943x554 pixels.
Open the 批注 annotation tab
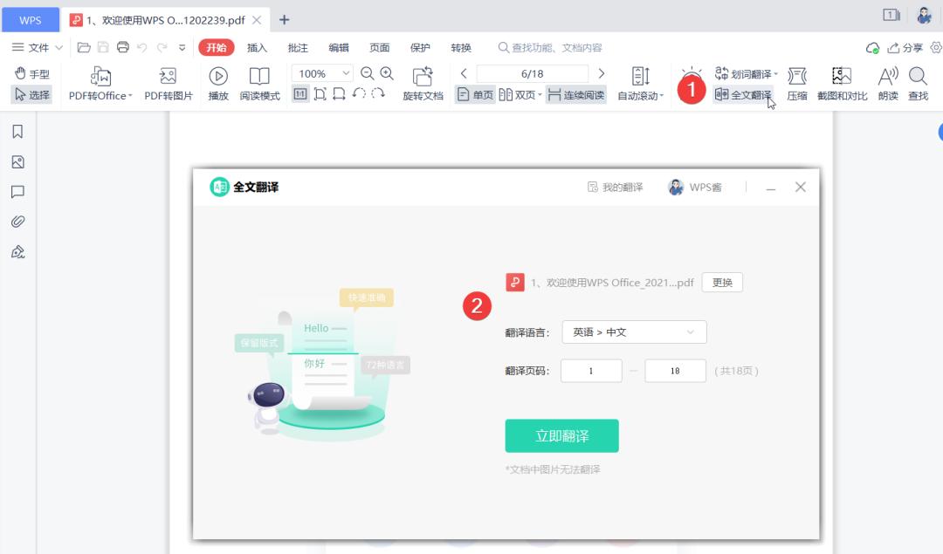pos(298,48)
